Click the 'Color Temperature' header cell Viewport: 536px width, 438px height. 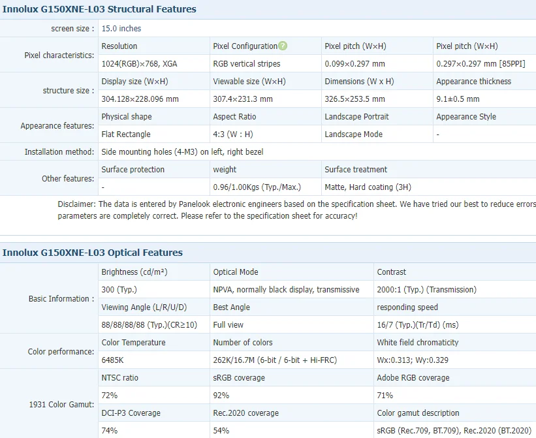133,343
